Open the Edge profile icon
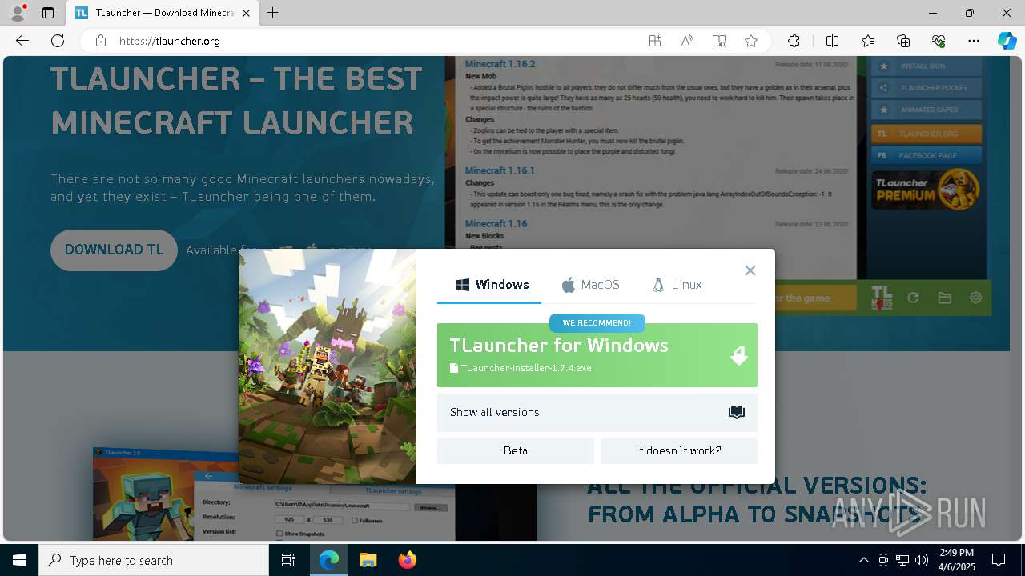Image resolution: width=1025 pixels, height=576 pixels. (x=18, y=13)
